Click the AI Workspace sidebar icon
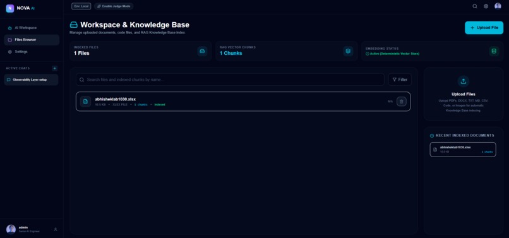Image resolution: width=509 pixels, height=238 pixels. (x=9, y=28)
